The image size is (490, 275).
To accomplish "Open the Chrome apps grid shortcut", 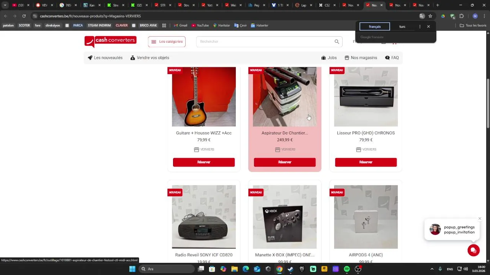I will pyautogui.click(x=164, y=26).
